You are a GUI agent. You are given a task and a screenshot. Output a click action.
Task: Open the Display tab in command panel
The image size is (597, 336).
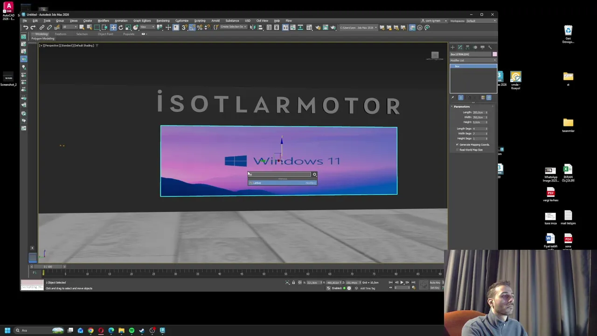tap(482, 47)
